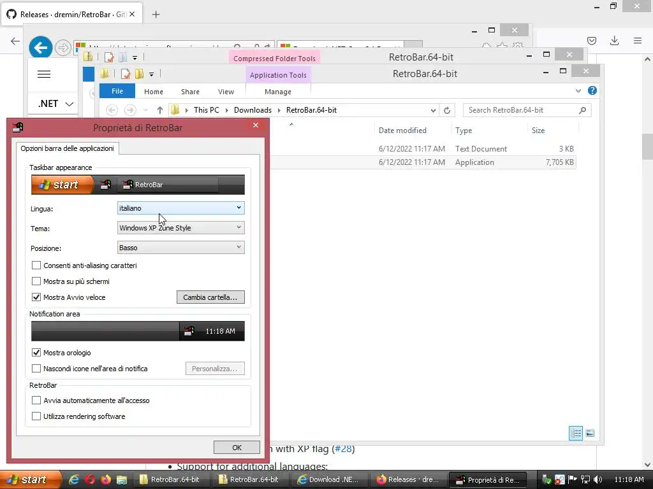Image resolution: width=653 pixels, height=489 pixels.
Task: Click the start button in the taskbar preview
Action: click(x=62, y=185)
